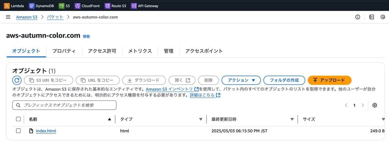Viewport: 389px width, 149px height.
Task: Open the Lambda service shortcut
Action: click(14, 6)
